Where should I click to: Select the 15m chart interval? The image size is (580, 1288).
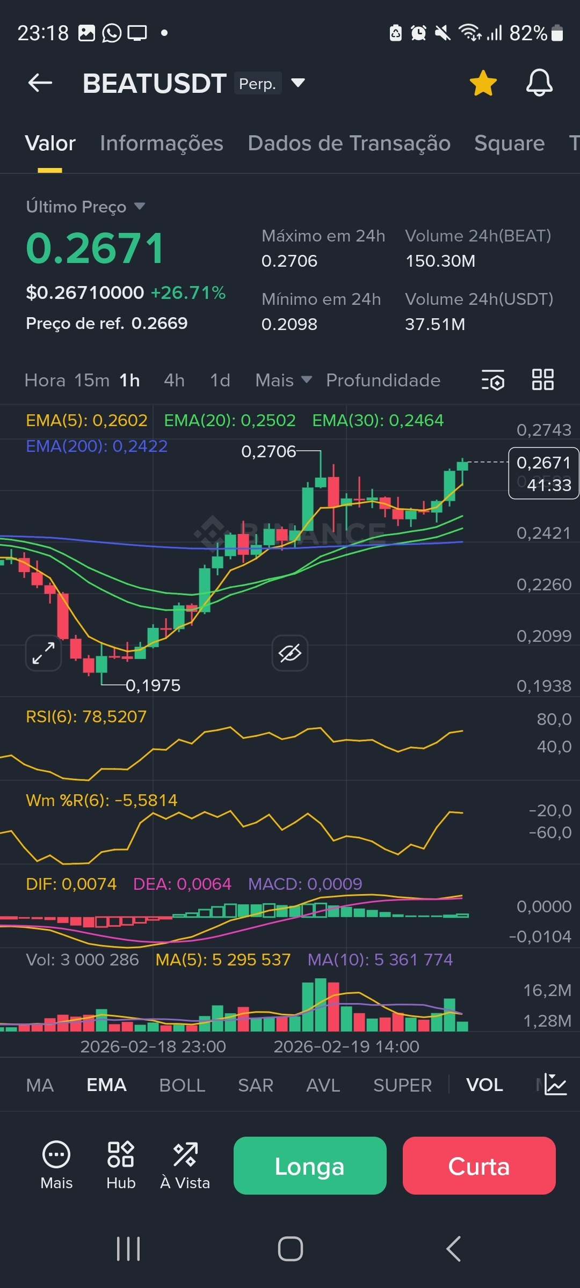point(92,380)
